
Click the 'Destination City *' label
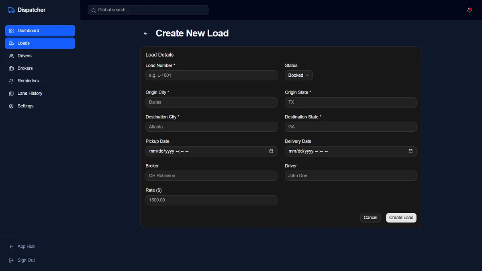tap(162, 117)
